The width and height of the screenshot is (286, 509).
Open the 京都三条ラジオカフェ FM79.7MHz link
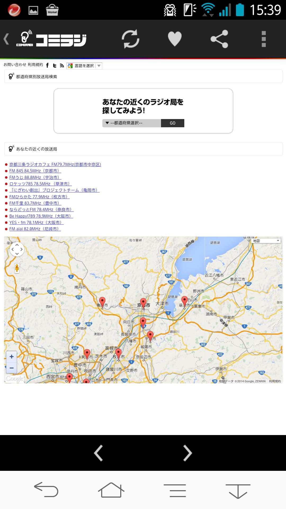(x=55, y=164)
